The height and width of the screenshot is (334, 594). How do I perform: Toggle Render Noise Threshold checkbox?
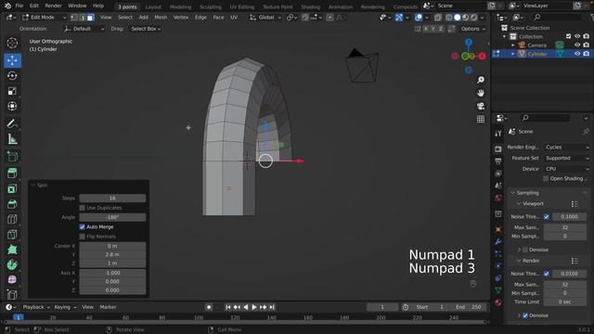[x=547, y=274]
